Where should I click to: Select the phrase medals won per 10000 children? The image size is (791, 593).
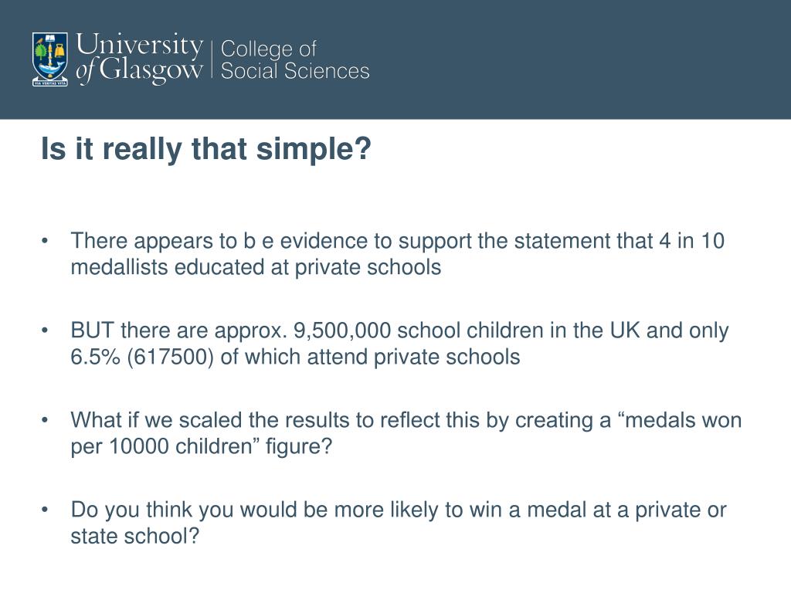[x=406, y=433]
